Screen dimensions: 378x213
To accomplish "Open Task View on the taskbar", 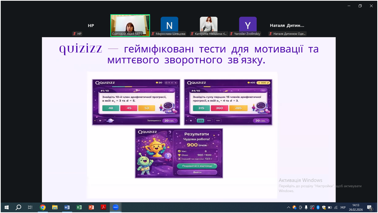I will (30, 207).
